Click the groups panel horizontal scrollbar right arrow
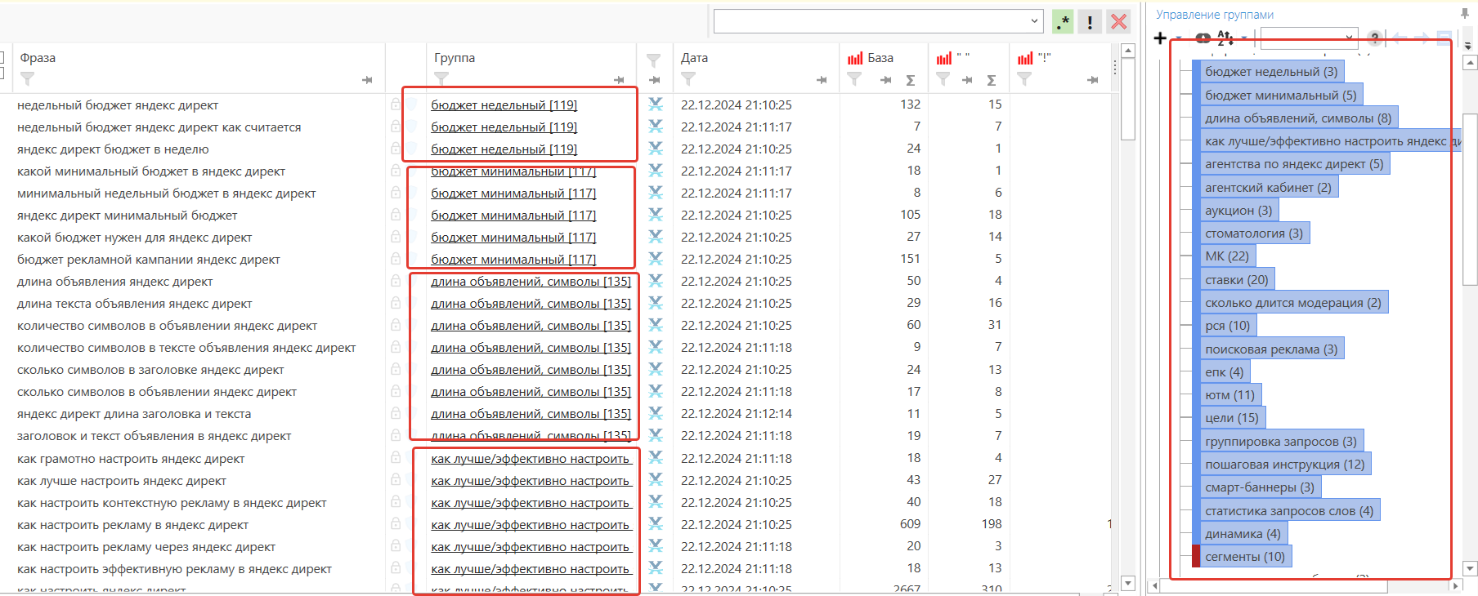Image resolution: width=1478 pixels, height=596 pixels. point(1455,585)
